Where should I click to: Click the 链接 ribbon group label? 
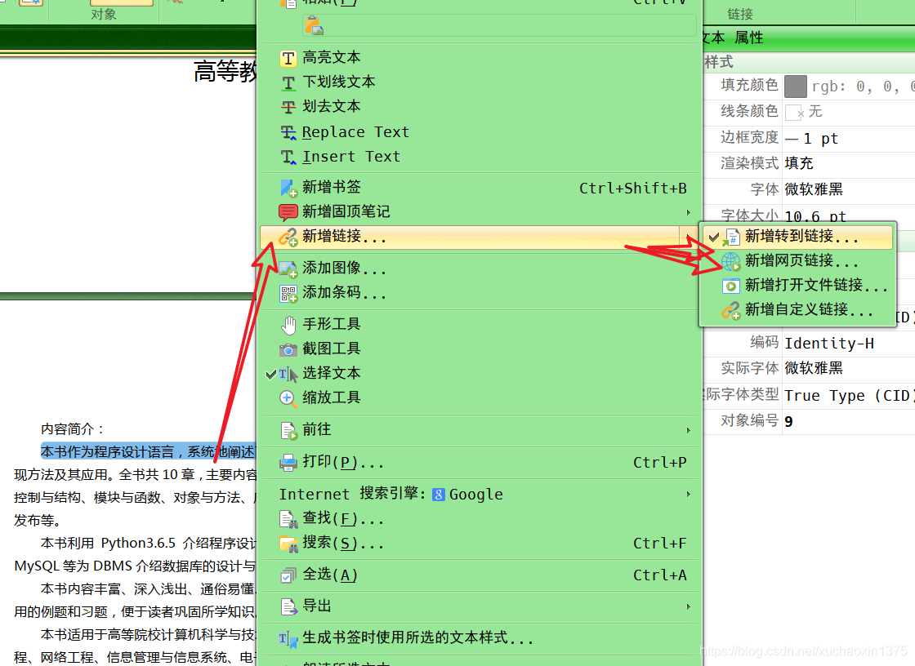[740, 14]
